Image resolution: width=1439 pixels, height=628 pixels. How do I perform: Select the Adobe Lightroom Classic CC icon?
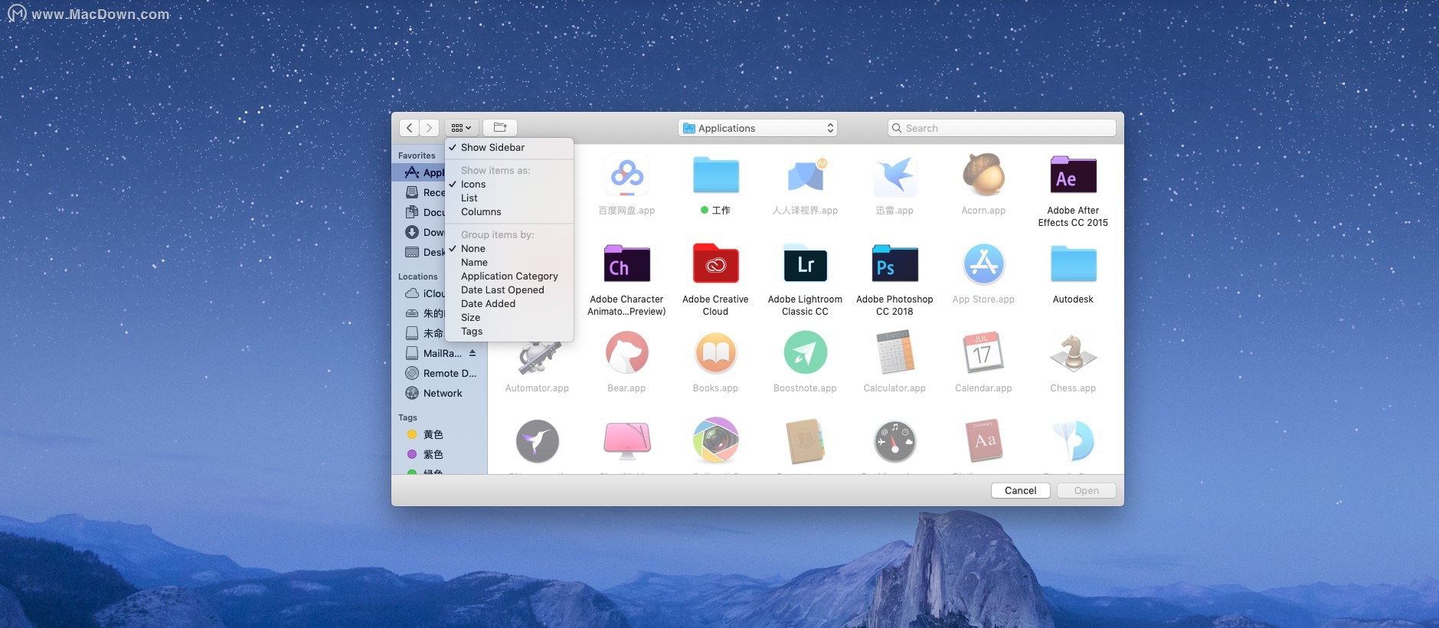point(805,265)
